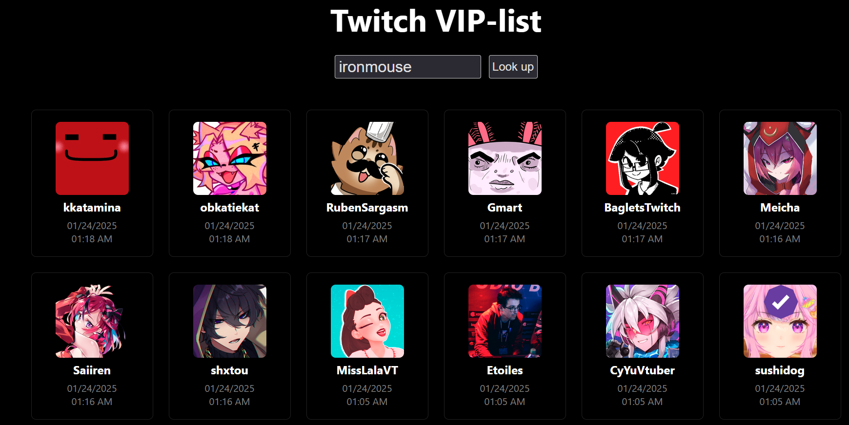This screenshot has height=425, width=849.
Task: Select obkatiekat's pink cat avatar
Action: [230, 158]
